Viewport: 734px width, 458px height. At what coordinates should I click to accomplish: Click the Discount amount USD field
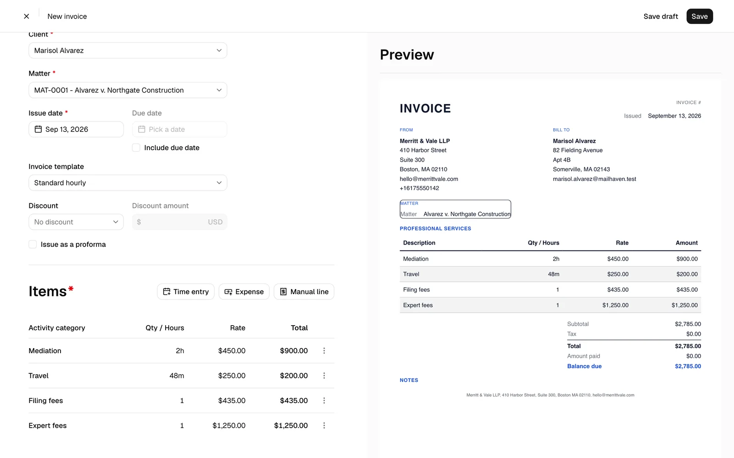[179, 222]
